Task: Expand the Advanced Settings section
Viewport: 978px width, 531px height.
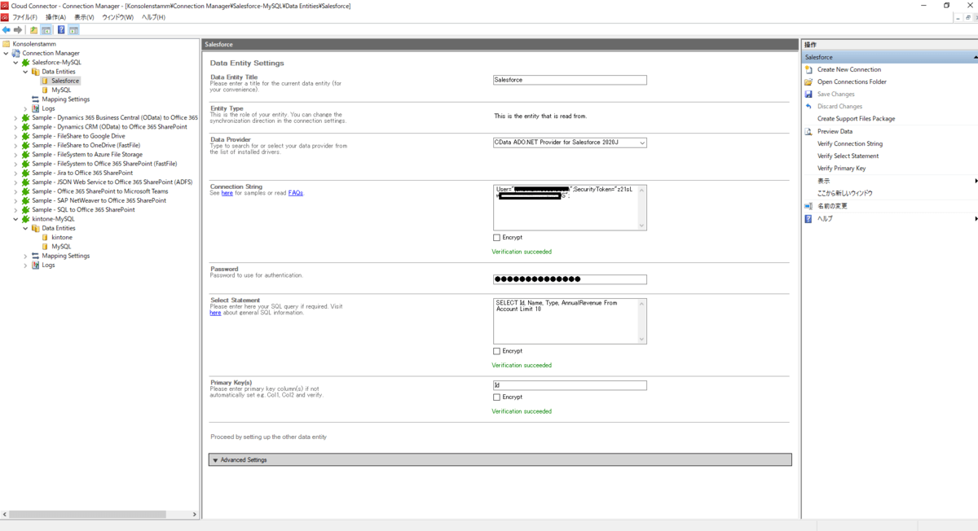Action: point(500,460)
